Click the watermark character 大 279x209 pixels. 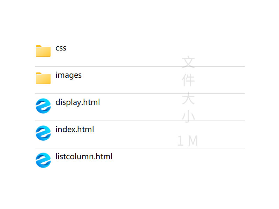coord(188,99)
